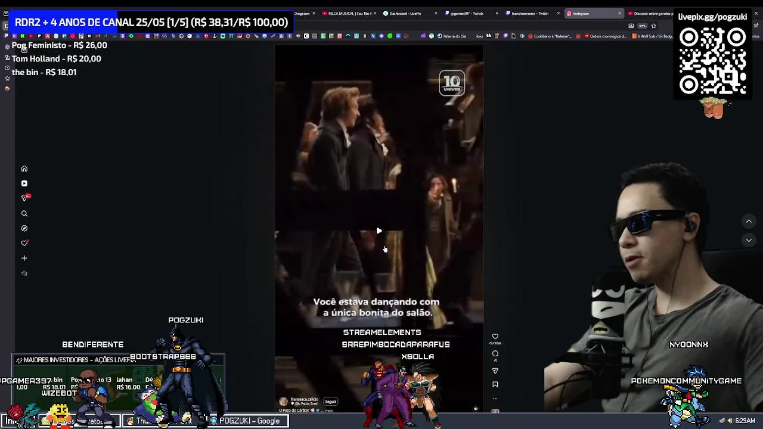
Task: Click the 6:29 AM system clock
Action: (x=745, y=421)
